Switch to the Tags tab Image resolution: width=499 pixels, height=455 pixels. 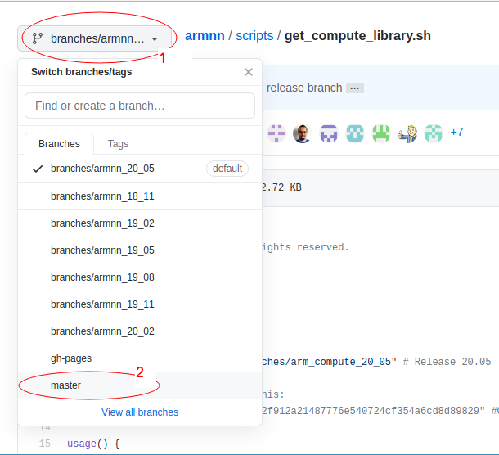coord(118,144)
